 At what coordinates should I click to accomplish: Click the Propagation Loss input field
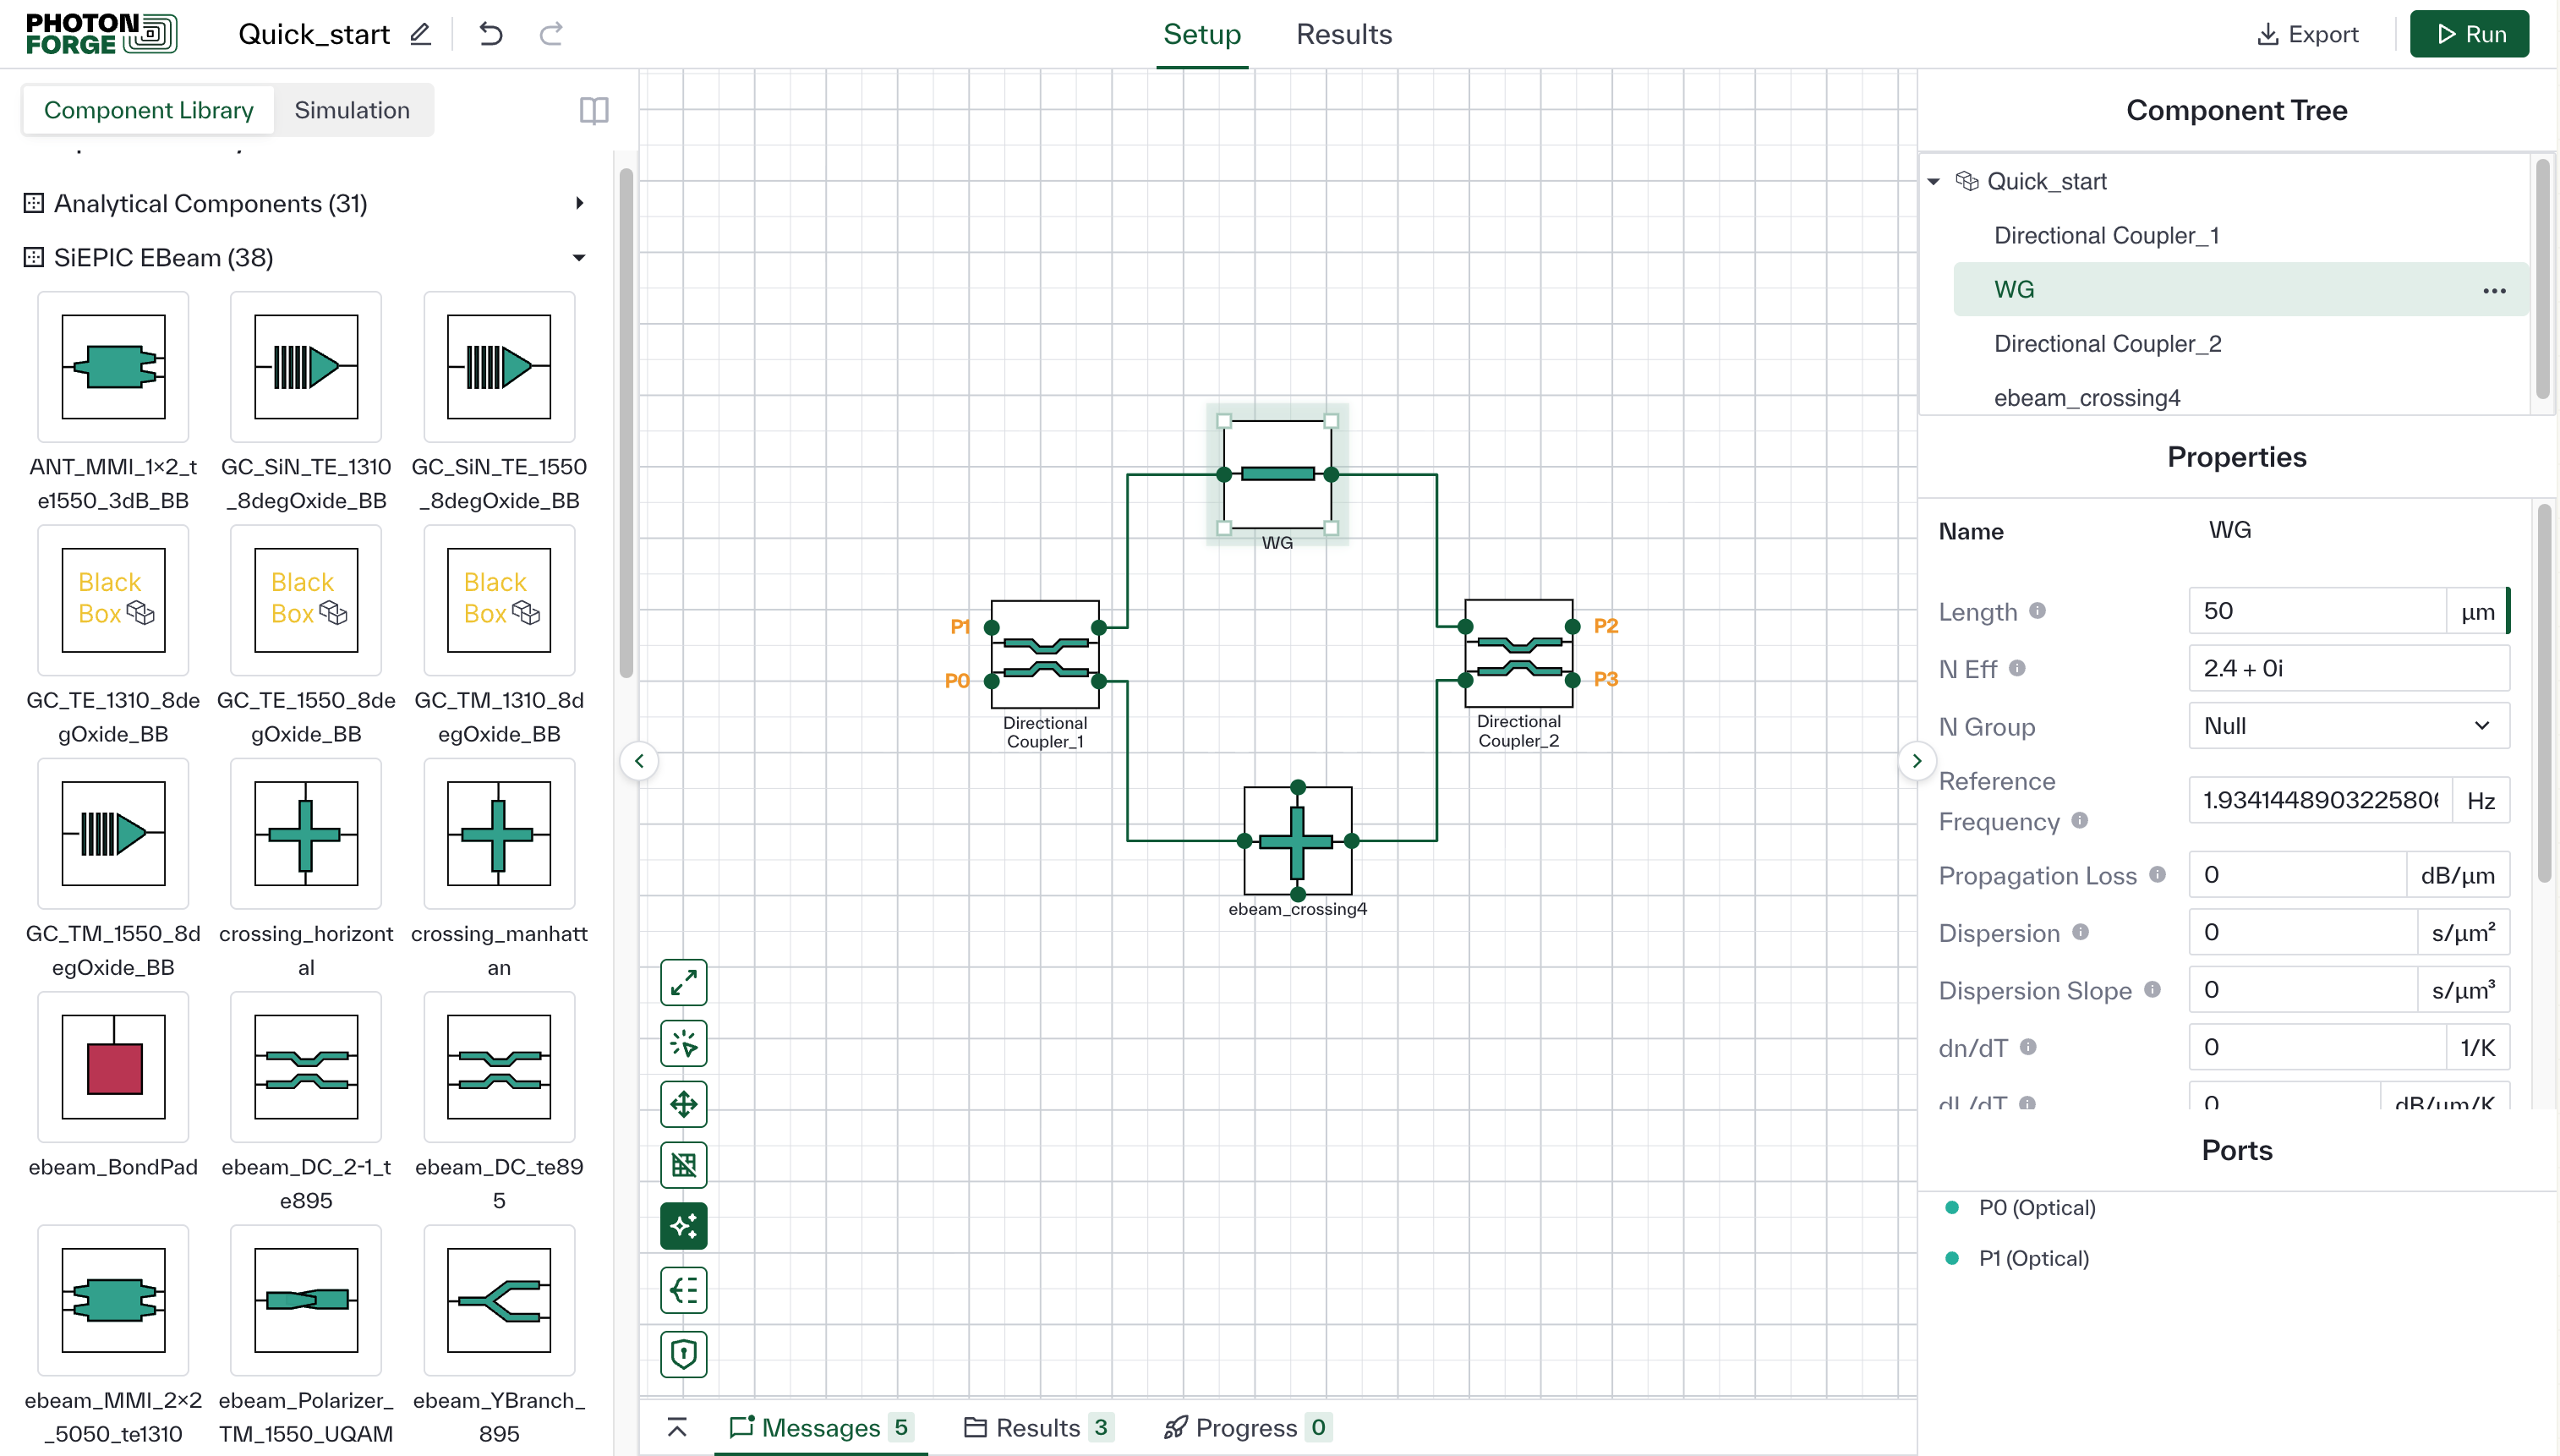point(2296,875)
